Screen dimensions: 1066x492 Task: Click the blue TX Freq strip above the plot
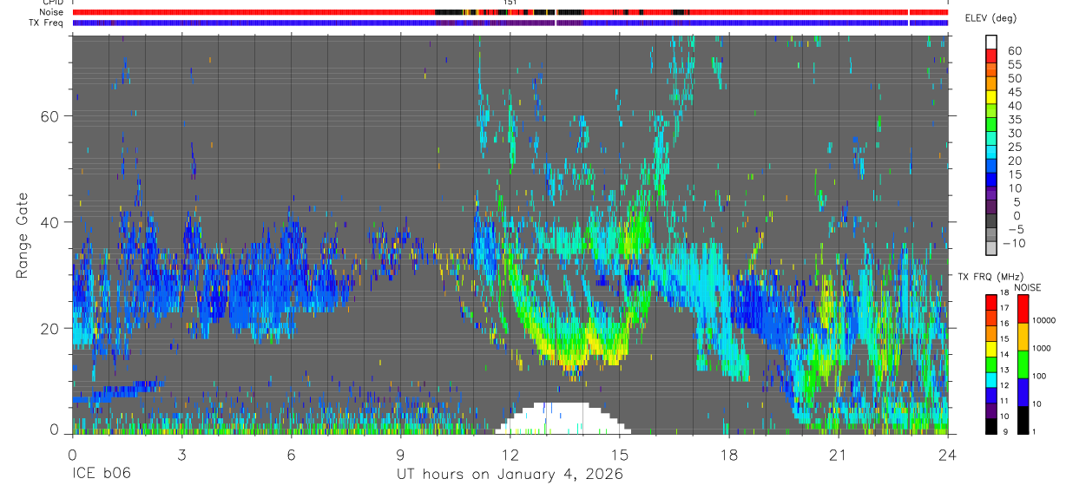coord(510,23)
